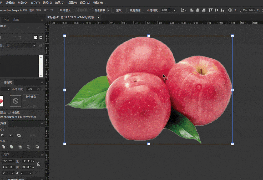The width and height of the screenshot is (263, 180).
Task: Open the blending mode dropdown in 透明度 panel
Action: 5,89
